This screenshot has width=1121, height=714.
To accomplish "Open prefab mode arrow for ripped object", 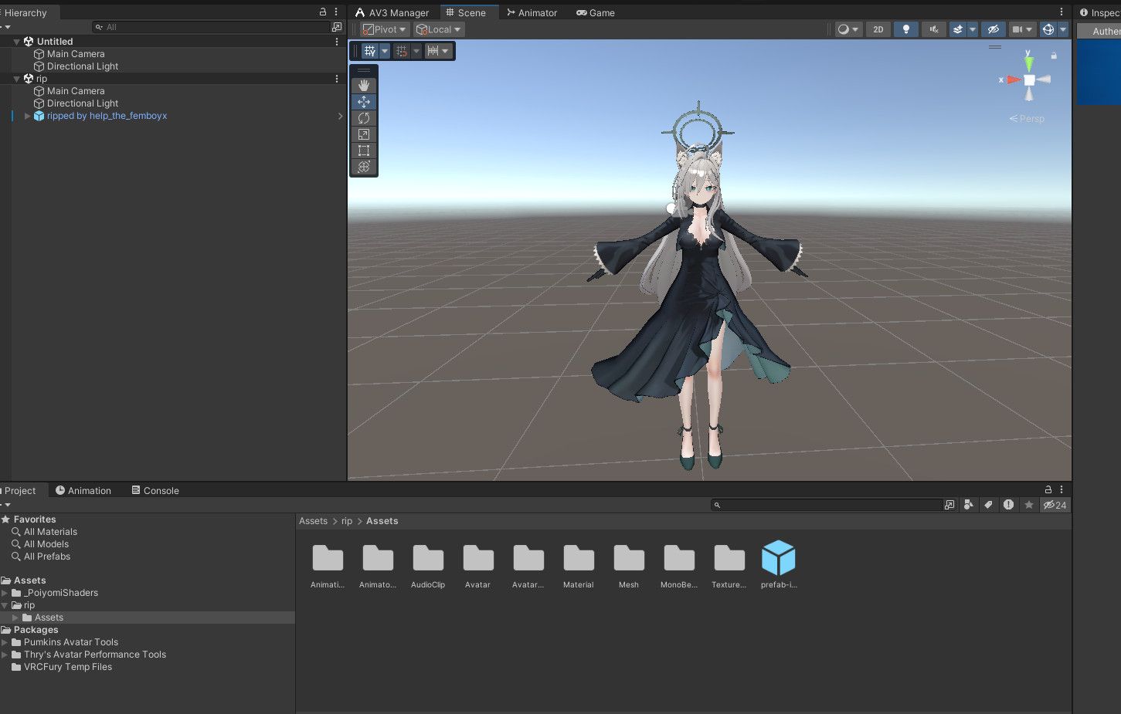I will [340, 116].
